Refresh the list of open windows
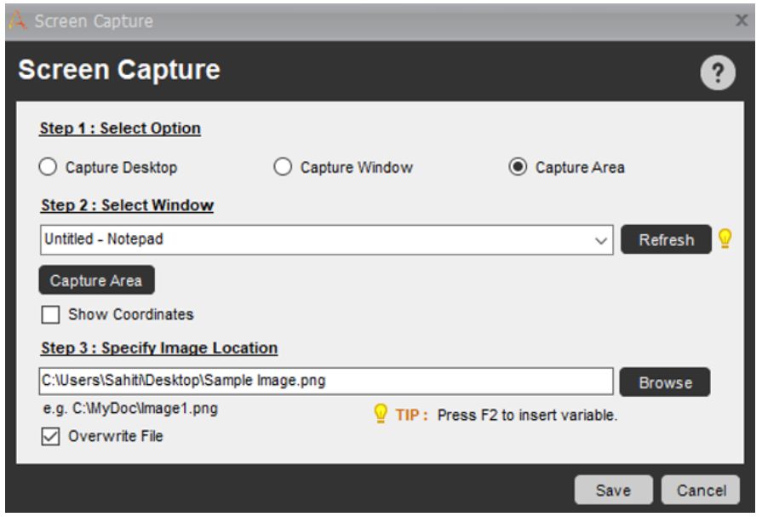 click(x=666, y=239)
